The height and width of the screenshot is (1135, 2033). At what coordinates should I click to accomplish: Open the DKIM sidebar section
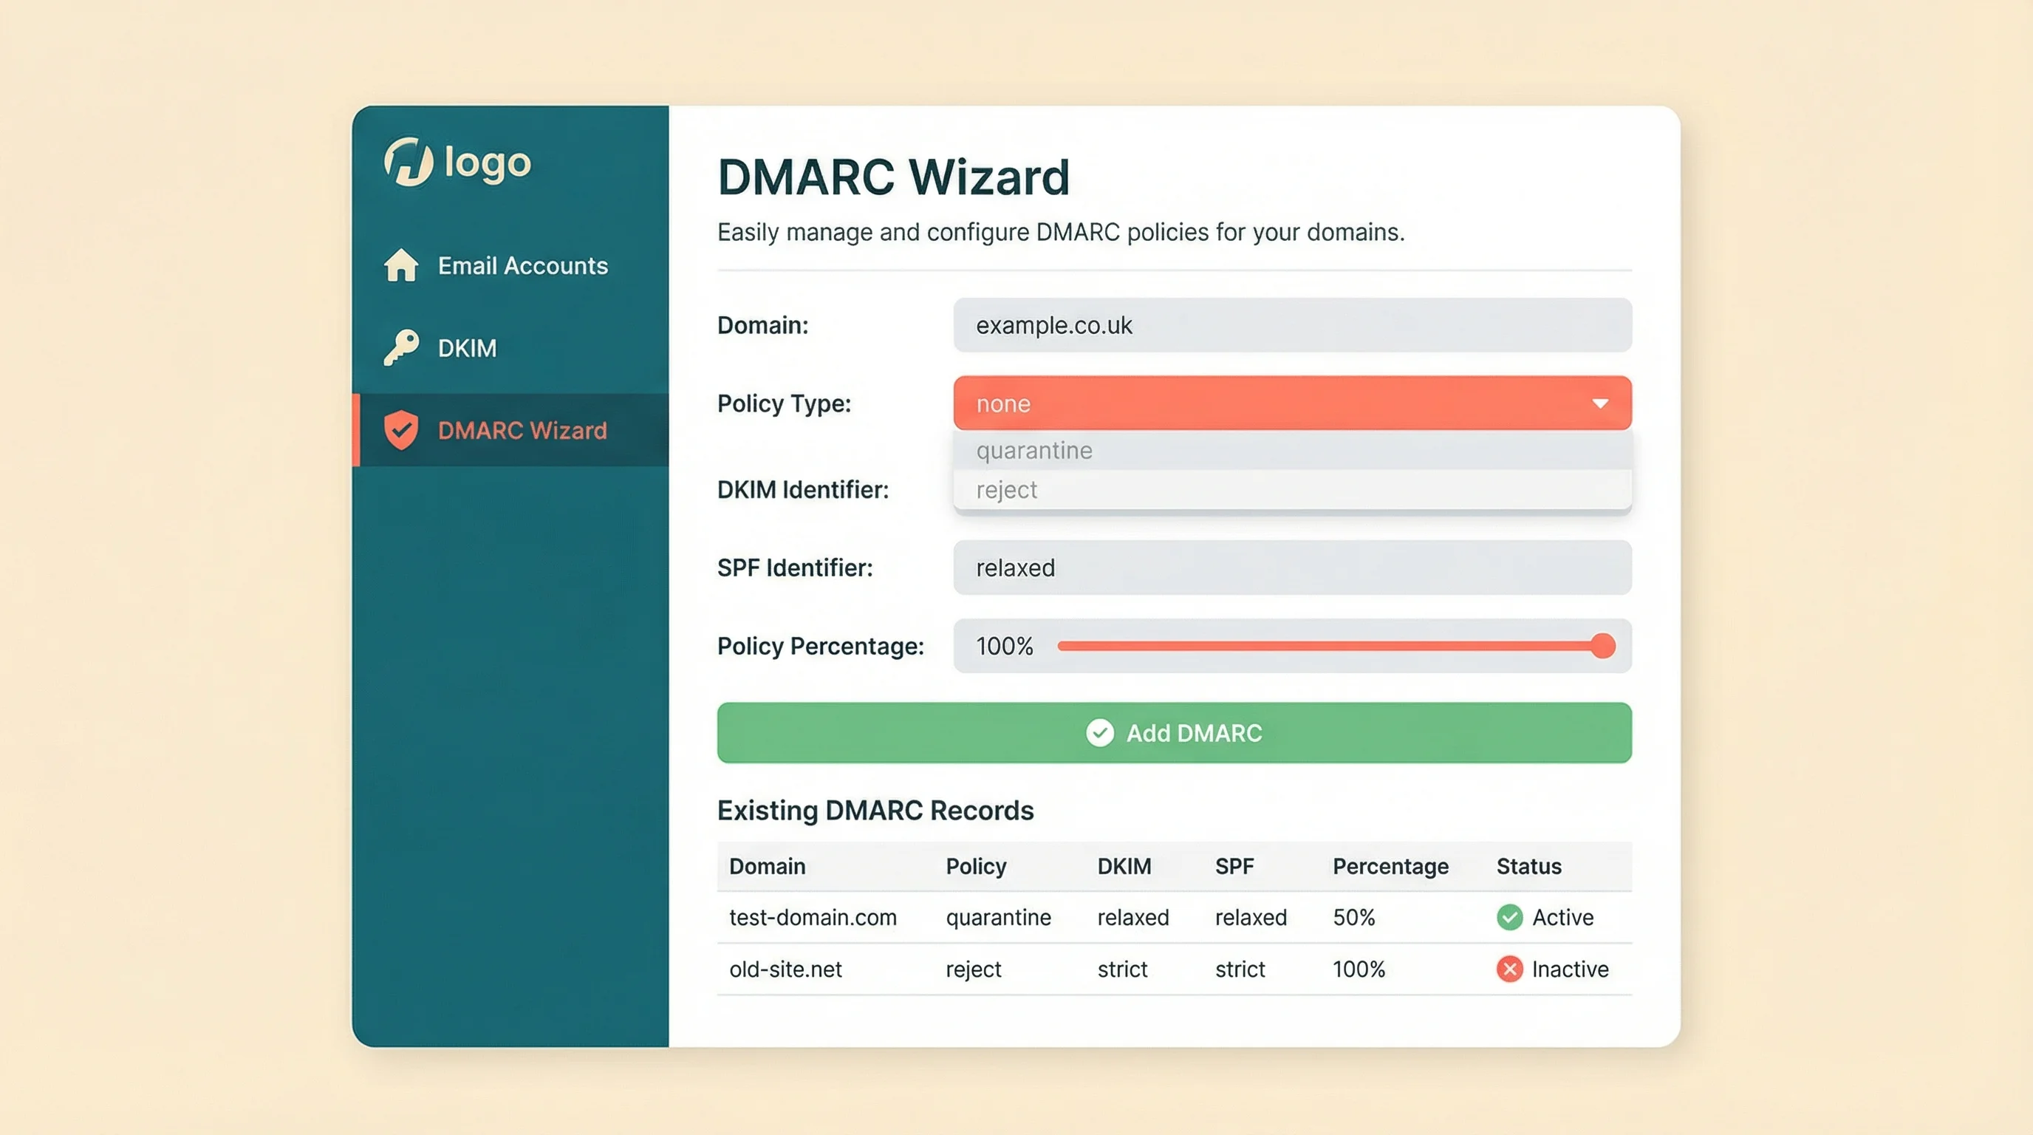tap(510, 347)
